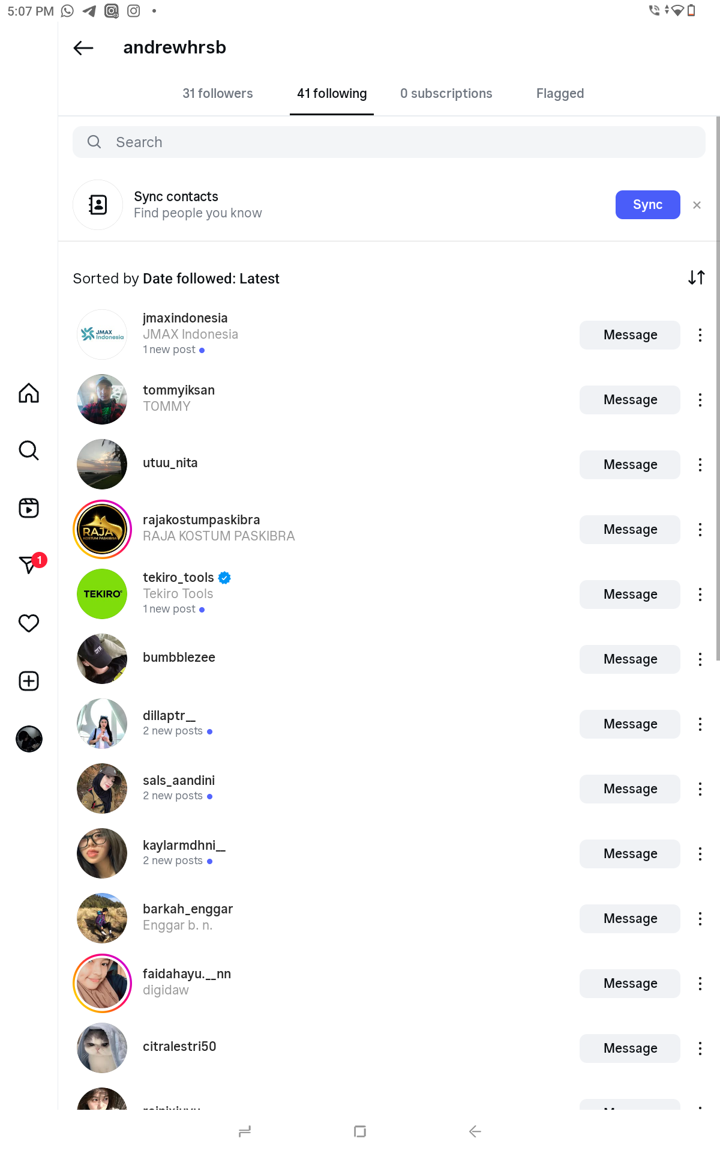Expand options menu for barkah_enggar
Screen dimensions: 720x1153
pos(700,919)
